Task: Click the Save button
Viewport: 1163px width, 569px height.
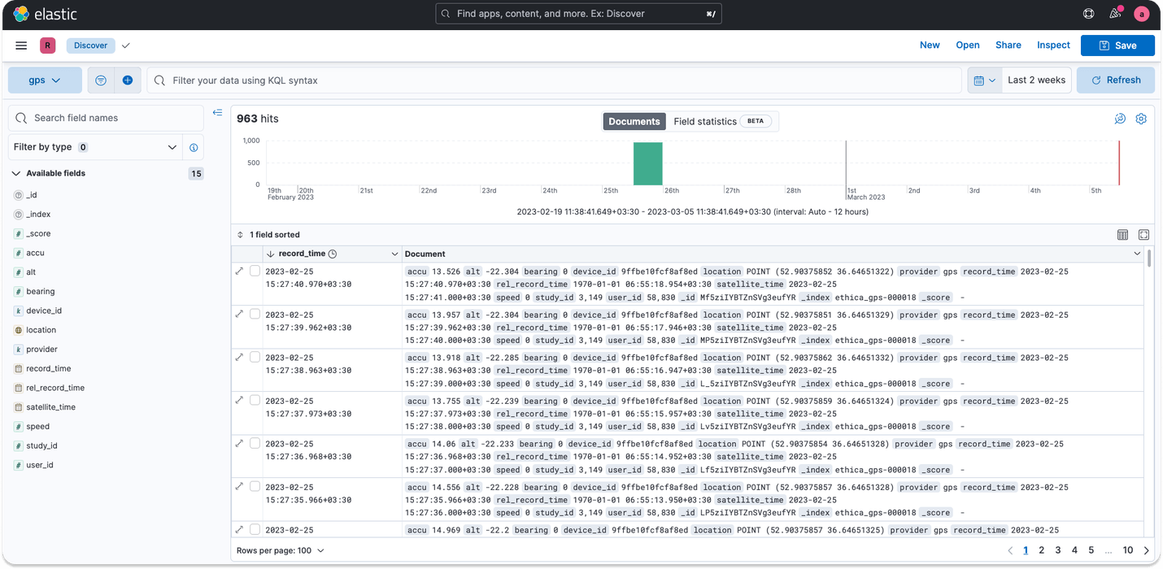Action: coord(1117,46)
